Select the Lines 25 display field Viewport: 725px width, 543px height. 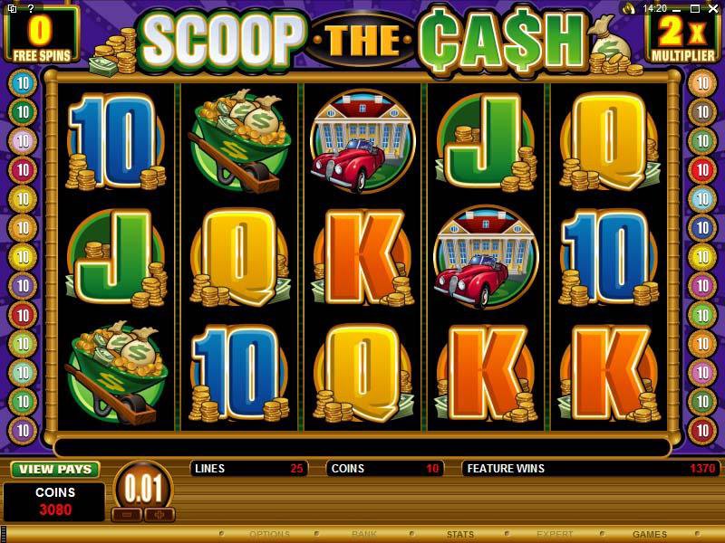click(x=248, y=469)
